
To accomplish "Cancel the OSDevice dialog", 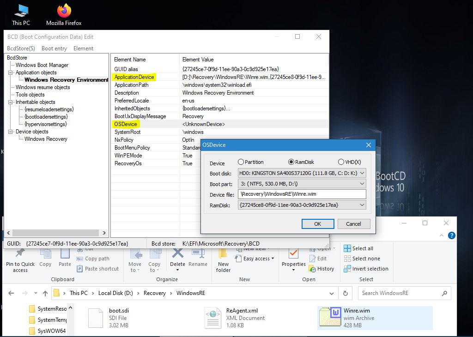I will pyautogui.click(x=353, y=224).
